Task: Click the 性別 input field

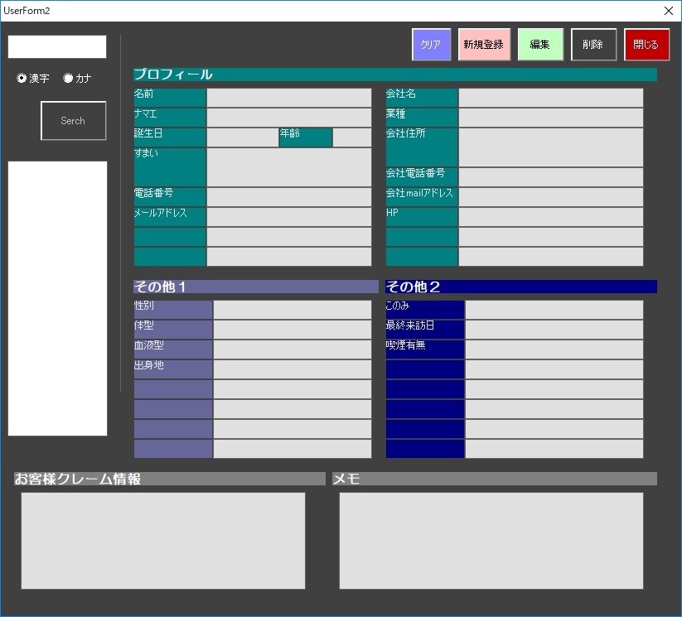Action: pos(293,310)
